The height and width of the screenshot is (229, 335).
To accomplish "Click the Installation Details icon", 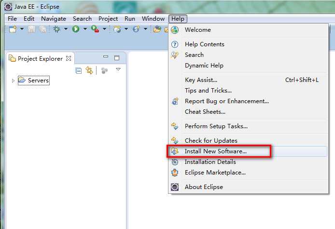I will coord(175,162).
